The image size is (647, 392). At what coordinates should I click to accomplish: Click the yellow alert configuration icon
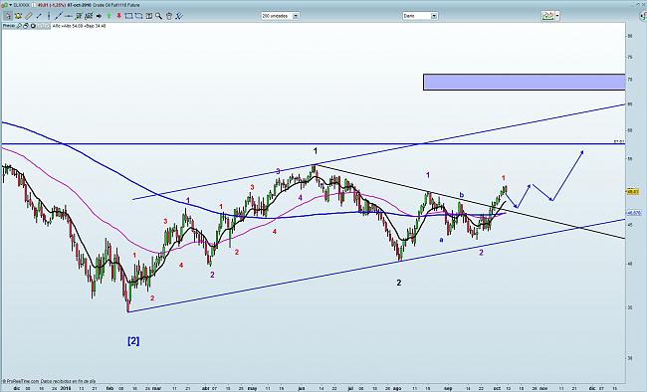[18, 16]
